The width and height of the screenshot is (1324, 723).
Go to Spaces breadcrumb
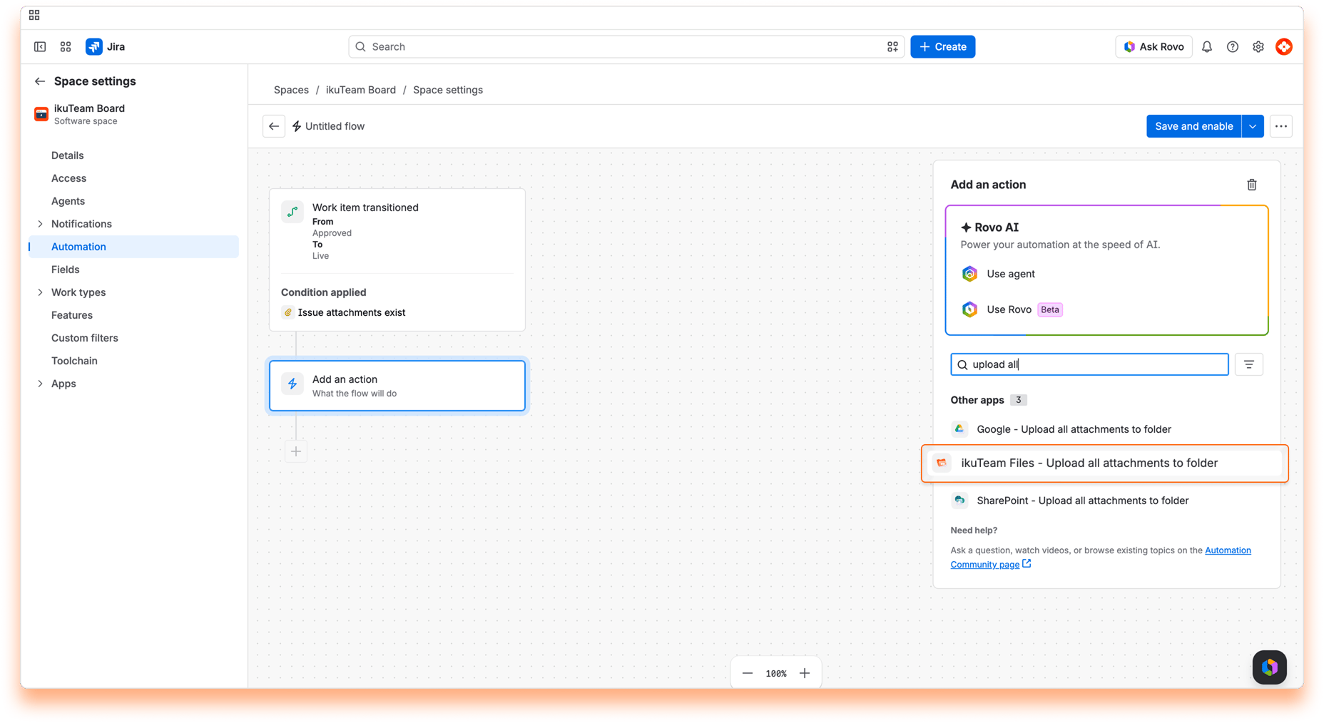[x=291, y=90]
